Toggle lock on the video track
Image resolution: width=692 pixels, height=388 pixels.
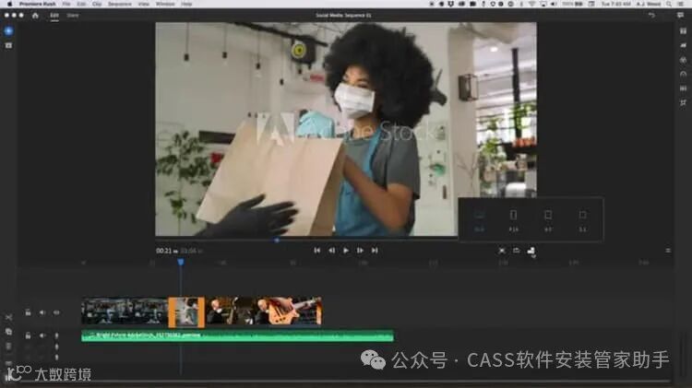(28, 312)
